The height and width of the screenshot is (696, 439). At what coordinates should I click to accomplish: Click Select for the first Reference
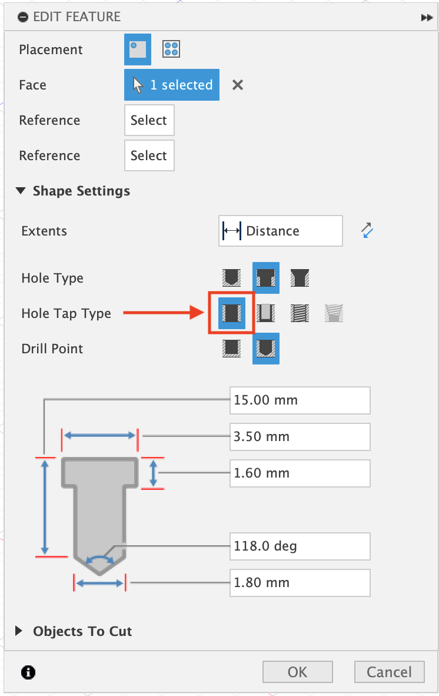(x=149, y=120)
